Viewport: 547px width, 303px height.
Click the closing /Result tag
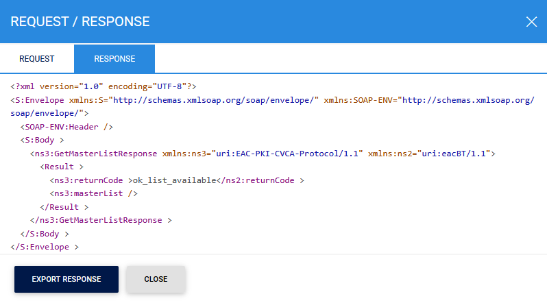pyautogui.click(x=64, y=207)
